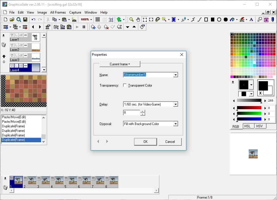
Task: Expand the Delay unit dropdown
Action: pyautogui.click(x=175, y=104)
